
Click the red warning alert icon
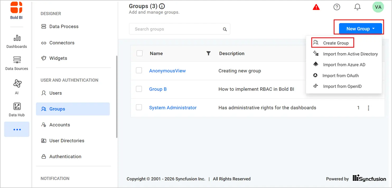pos(316,7)
